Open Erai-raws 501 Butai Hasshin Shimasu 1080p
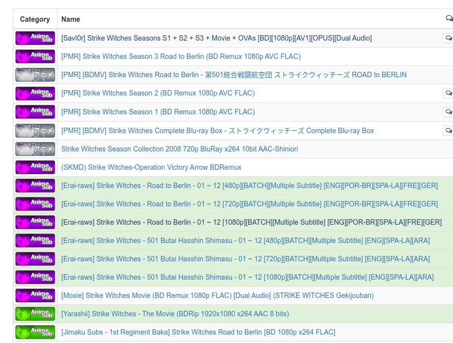This screenshot has height=343, width=453. click(x=247, y=277)
